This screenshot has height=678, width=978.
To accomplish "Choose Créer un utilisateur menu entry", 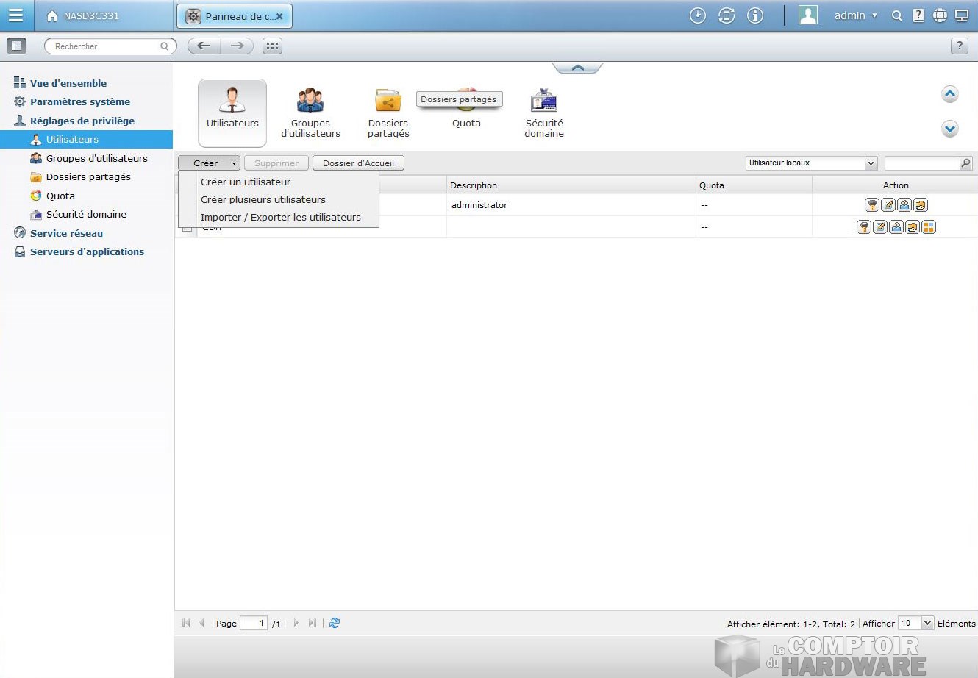I will 246,182.
